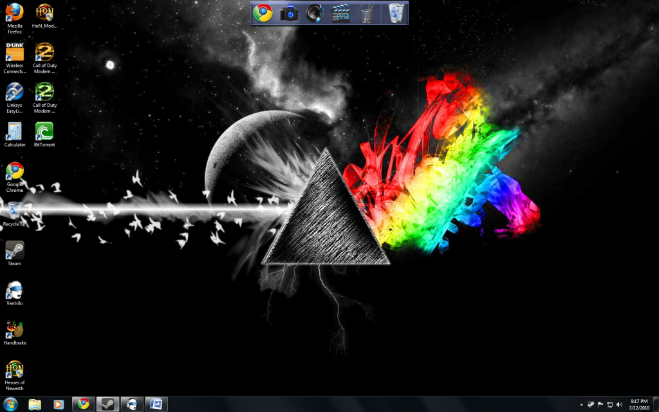659x412 pixels.
Task: Select D-Link Wireless Connection shortcut
Action: (15, 58)
